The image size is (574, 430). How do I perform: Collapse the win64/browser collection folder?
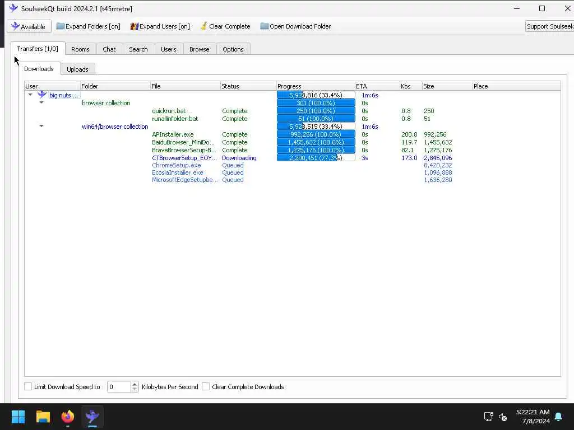click(41, 126)
